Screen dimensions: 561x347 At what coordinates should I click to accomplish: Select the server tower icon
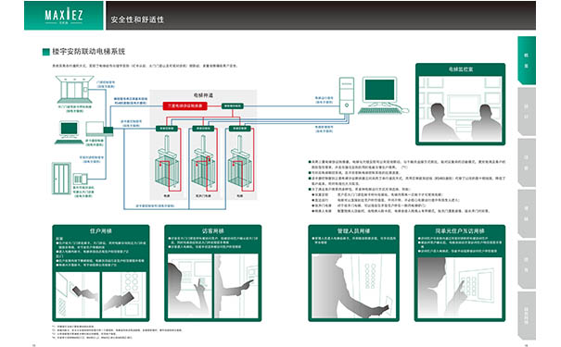pos(346,95)
